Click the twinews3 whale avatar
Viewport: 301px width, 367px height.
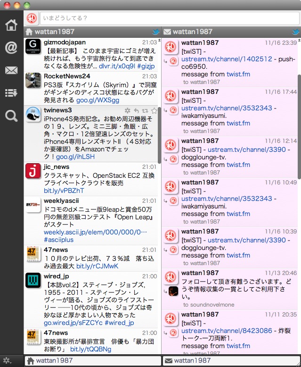(33, 115)
